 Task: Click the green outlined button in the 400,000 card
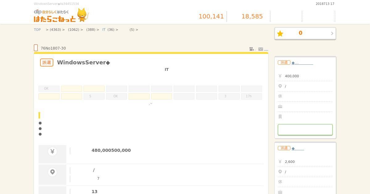point(305,130)
